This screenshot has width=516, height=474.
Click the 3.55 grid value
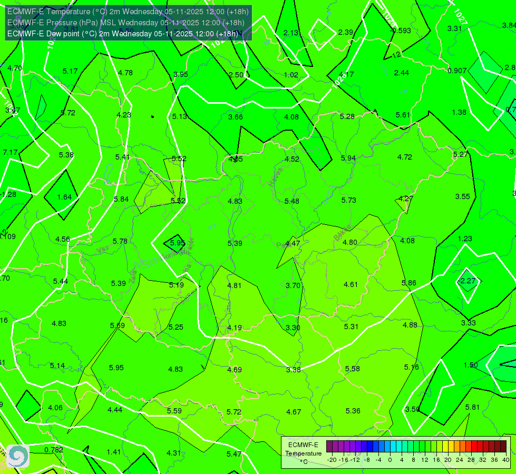click(462, 196)
